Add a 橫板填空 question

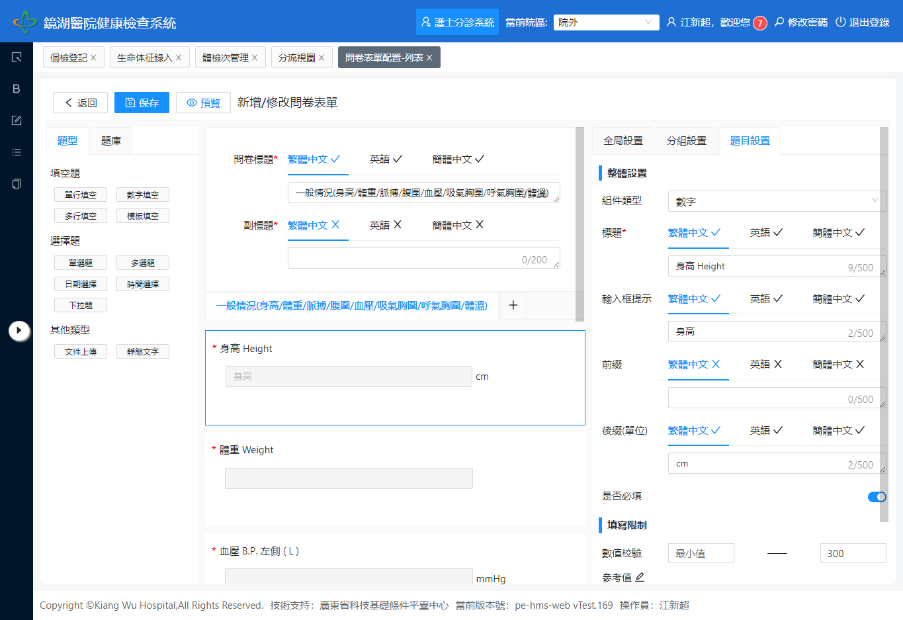(x=143, y=216)
